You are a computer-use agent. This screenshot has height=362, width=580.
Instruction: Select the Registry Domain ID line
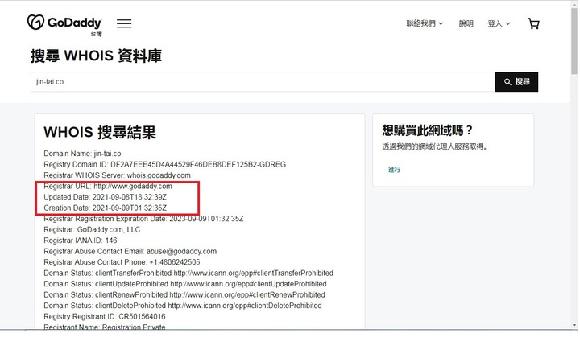164,164
